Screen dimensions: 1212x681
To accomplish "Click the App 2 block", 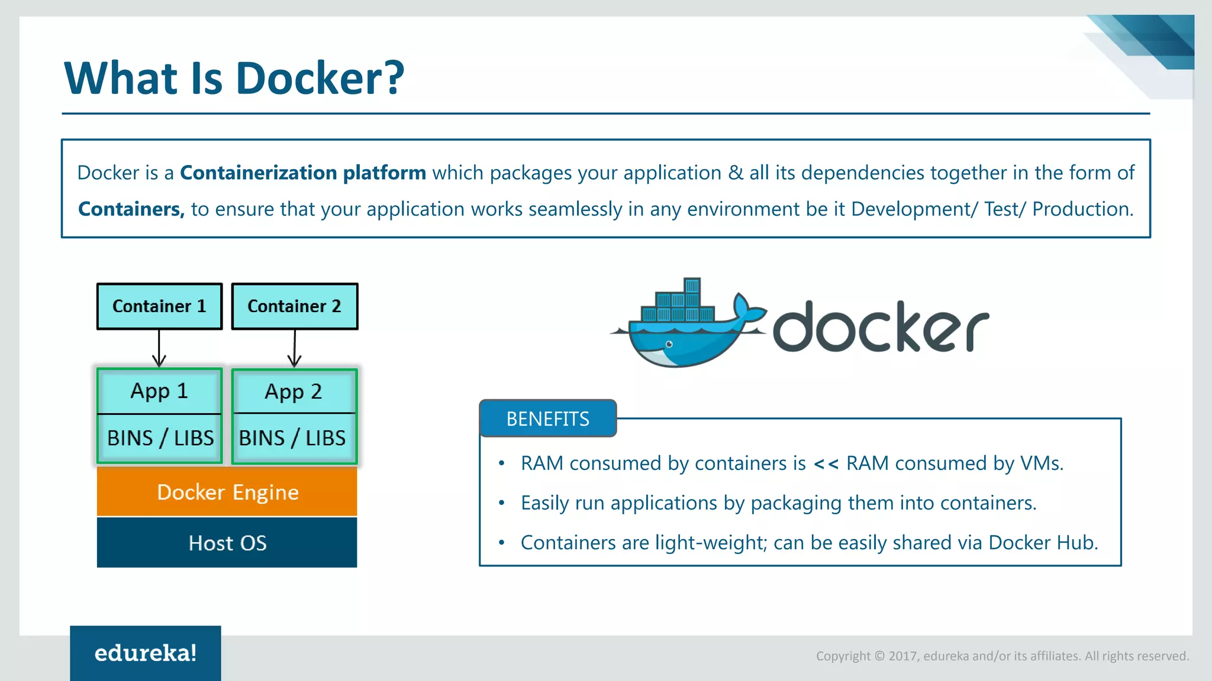I will pos(295,391).
